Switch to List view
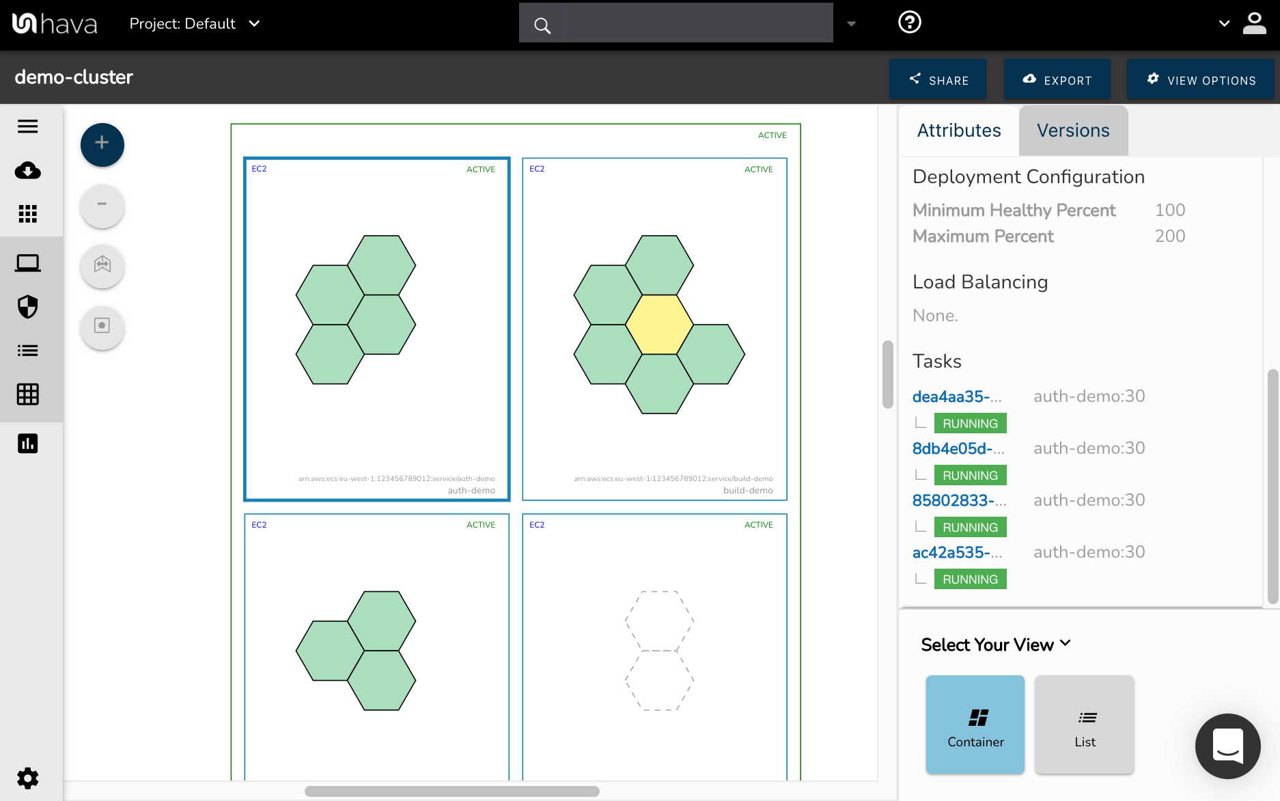Viewport: 1280px width, 801px height. point(1084,724)
